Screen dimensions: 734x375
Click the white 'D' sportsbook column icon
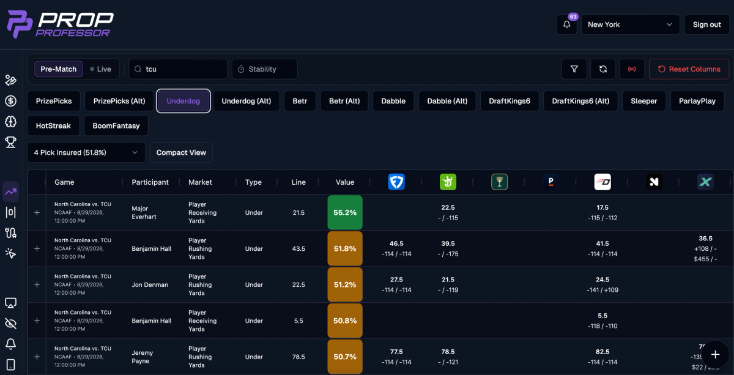602,182
